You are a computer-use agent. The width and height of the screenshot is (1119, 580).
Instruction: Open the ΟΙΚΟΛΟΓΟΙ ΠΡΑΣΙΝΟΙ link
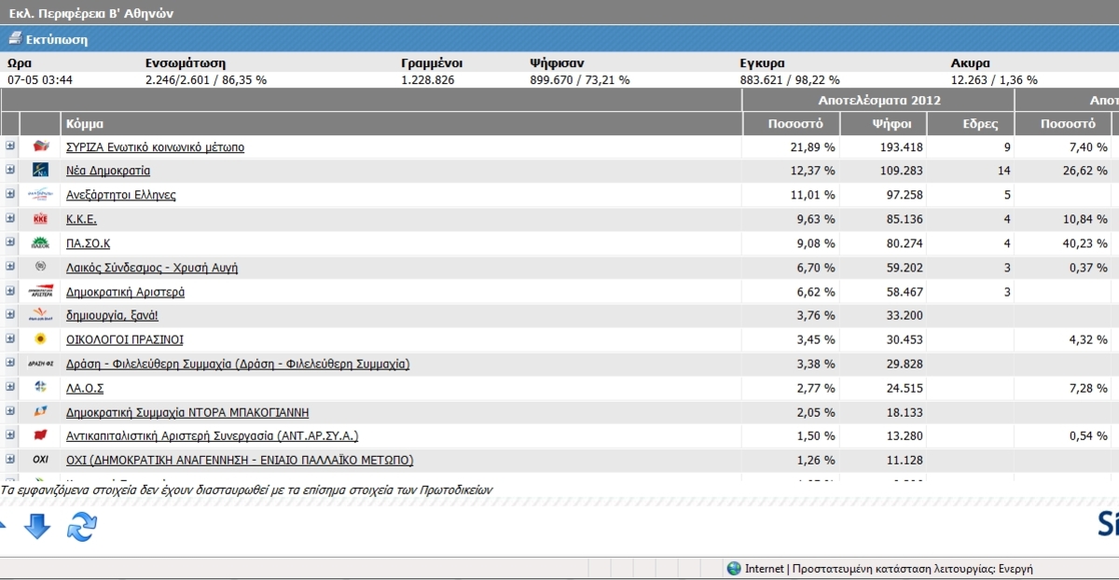pyautogui.click(x=125, y=340)
